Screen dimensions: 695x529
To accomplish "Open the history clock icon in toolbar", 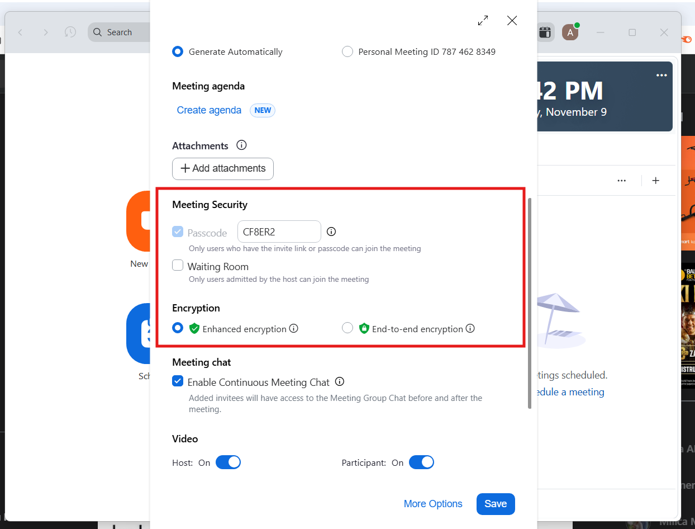I will pyautogui.click(x=70, y=32).
